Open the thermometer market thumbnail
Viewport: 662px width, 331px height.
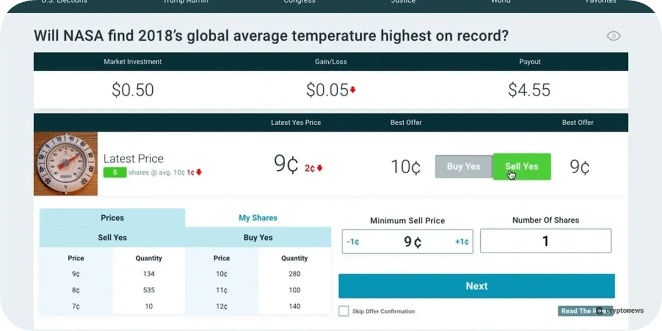[66, 163]
